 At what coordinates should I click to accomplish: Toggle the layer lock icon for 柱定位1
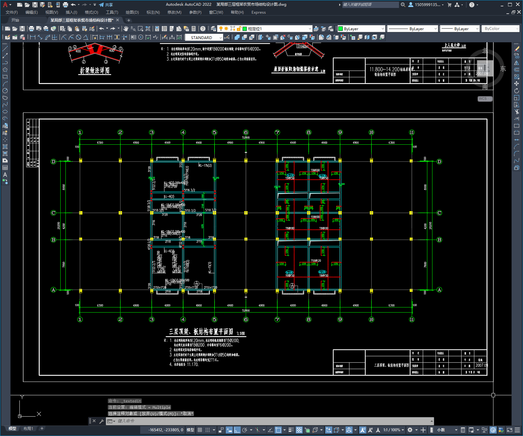click(239, 29)
